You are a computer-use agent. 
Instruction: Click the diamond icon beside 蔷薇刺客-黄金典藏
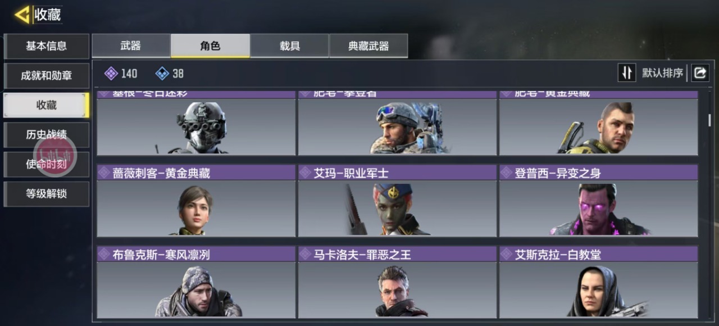tap(104, 173)
